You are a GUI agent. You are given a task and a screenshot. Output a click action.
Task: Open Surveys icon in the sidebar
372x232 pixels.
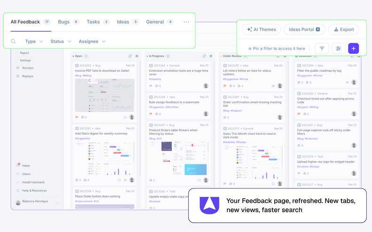(18, 68)
